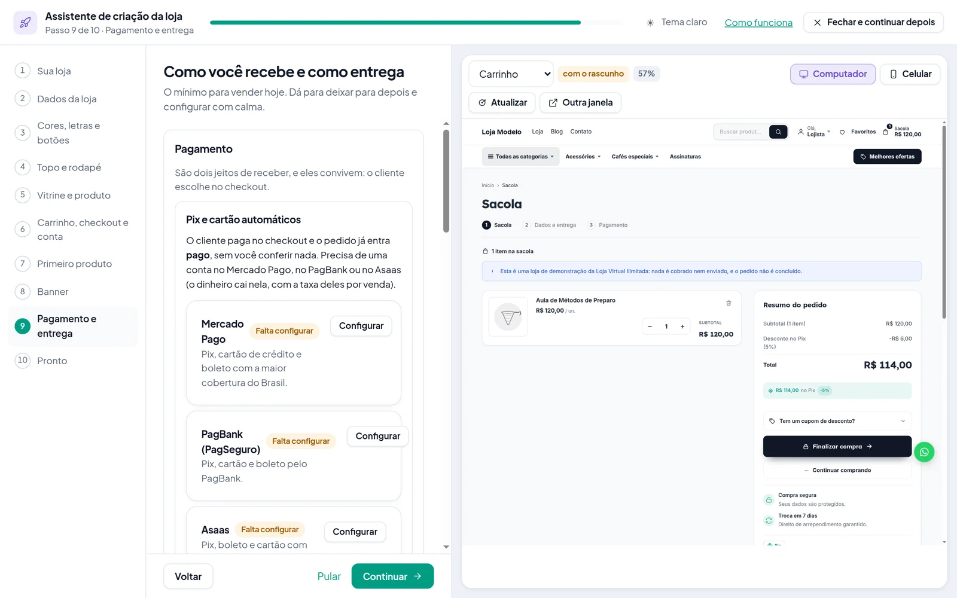
Task: Click the Favoritos heart icon
Action: (842, 132)
